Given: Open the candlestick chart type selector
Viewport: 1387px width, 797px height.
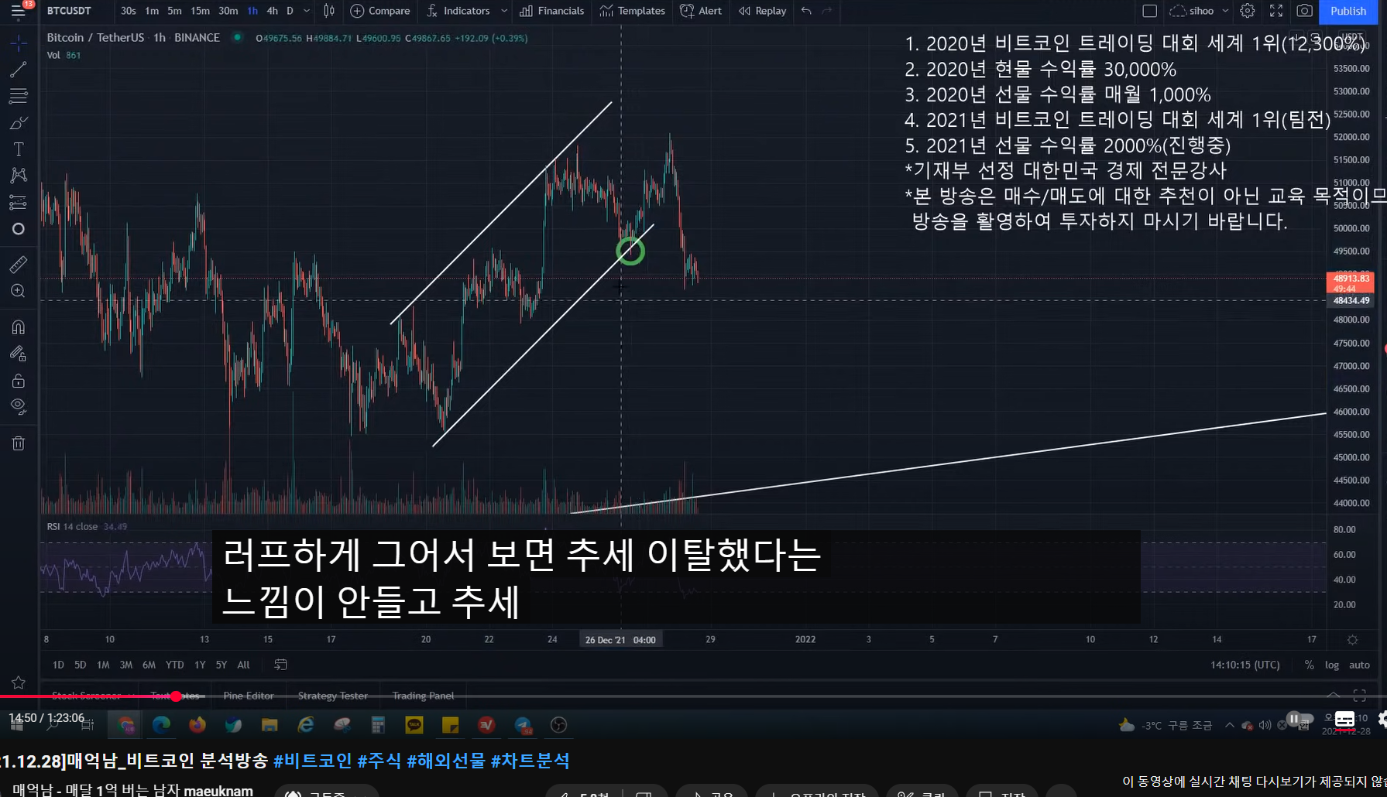Looking at the screenshot, I should click(329, 11).
